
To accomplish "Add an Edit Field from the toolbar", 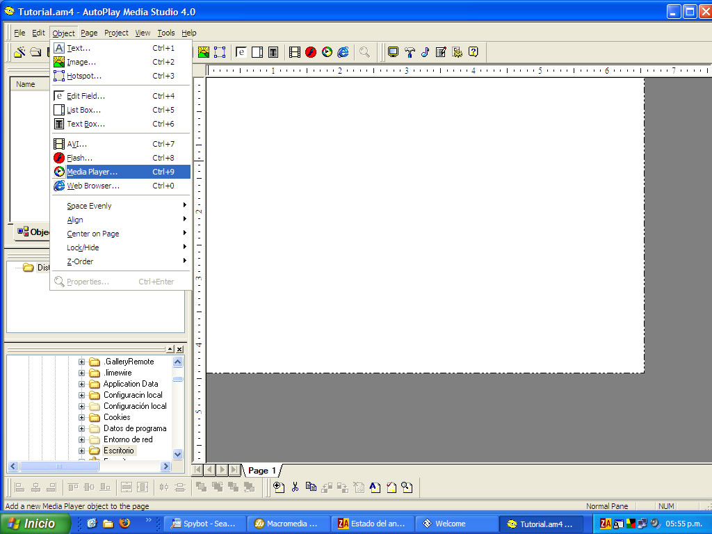I will click(241, 52).
